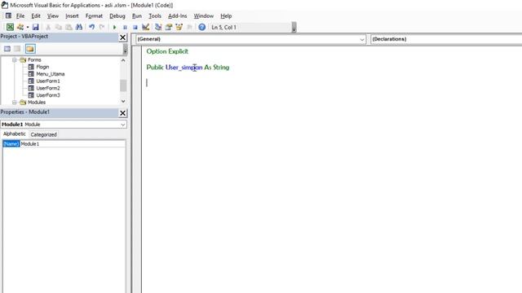Collapse the Modules folder
Image resolution: width=522 pixels, height=293 pixels.
point(15,103)
